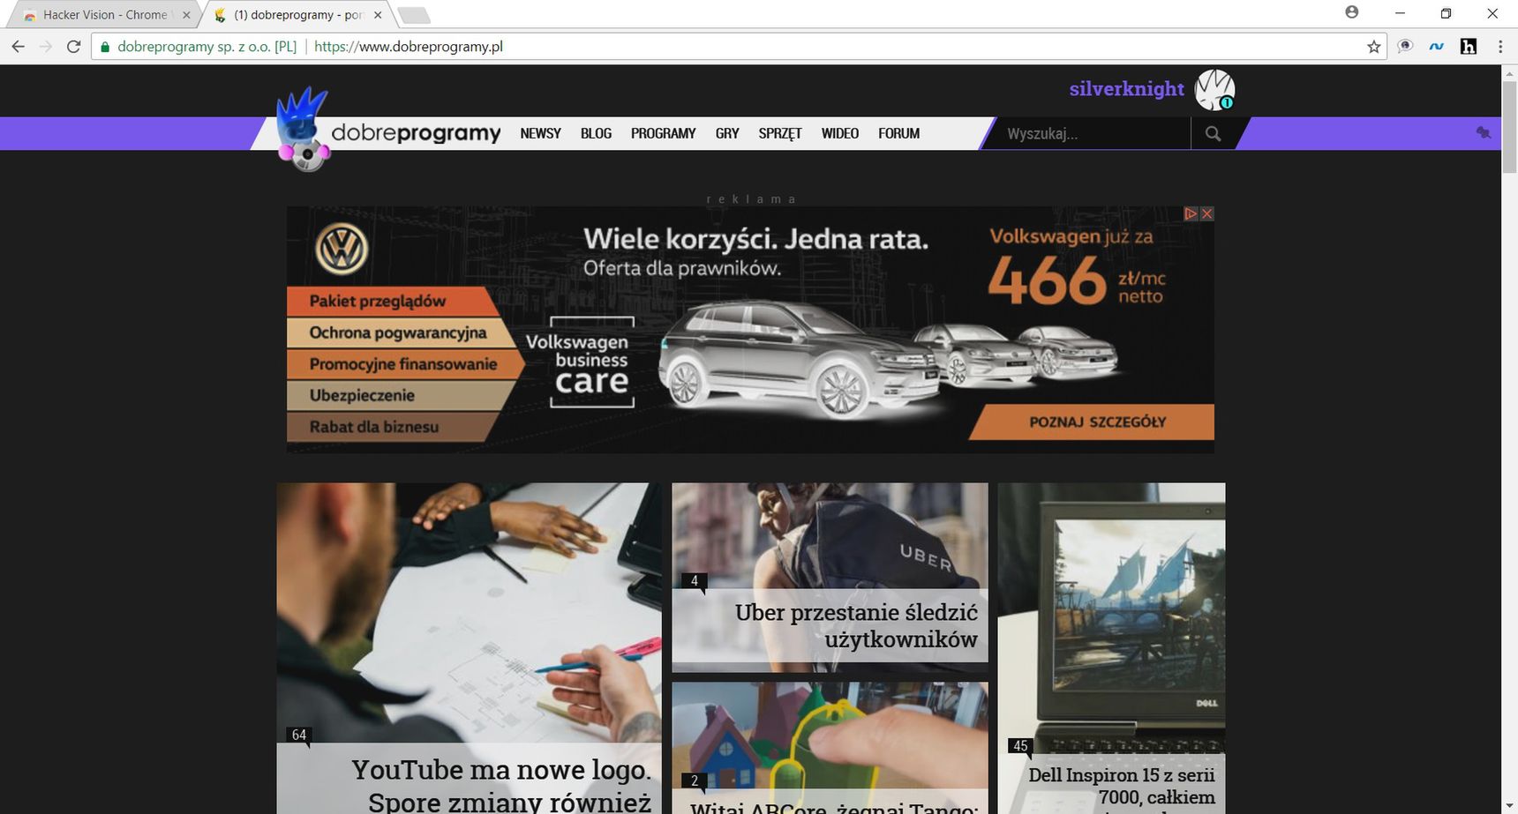Click 'Pakiet przeglądów' in the ad

coord(378,301)
